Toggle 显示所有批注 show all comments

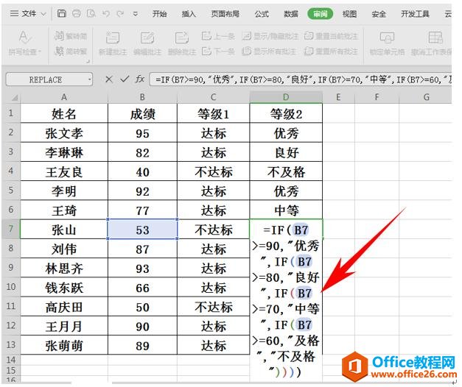(x=268, y=52)
